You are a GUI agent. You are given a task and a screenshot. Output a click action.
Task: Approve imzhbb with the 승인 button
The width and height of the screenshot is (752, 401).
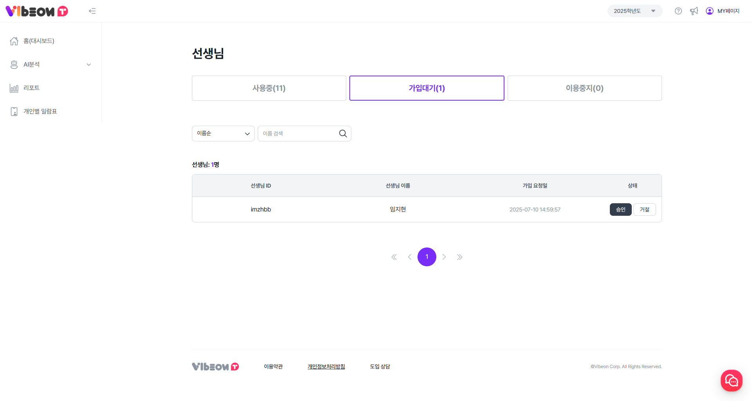(x=620, y=210)
